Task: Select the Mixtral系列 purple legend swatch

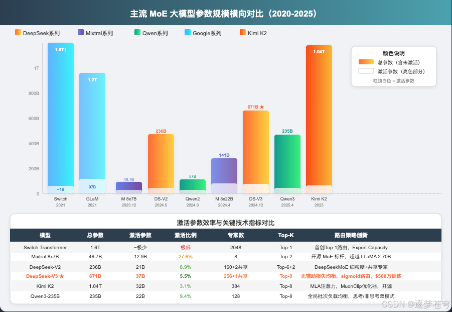Action: click(x=80, y=33)
